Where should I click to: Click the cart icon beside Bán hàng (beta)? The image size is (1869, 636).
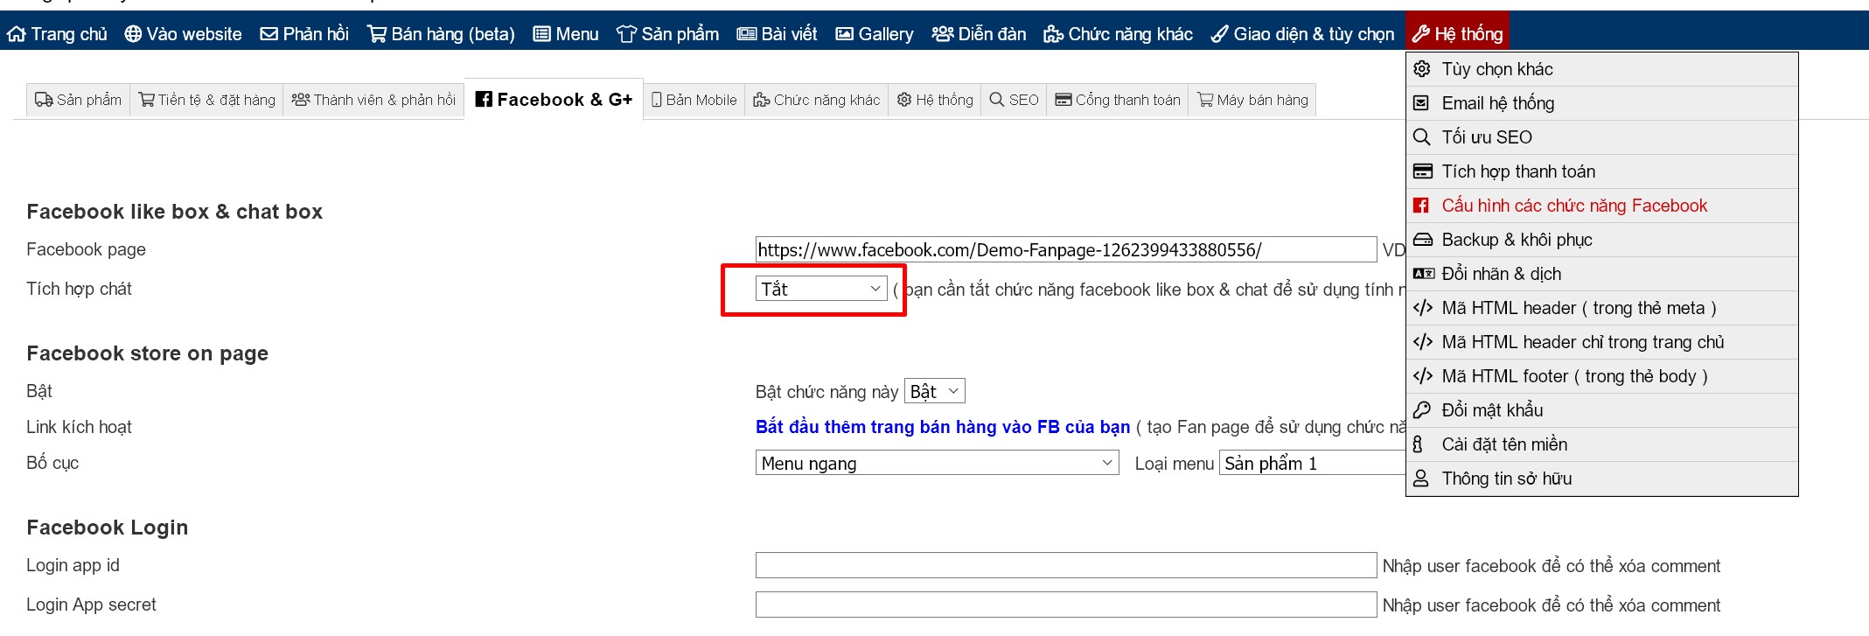[377, 34]
